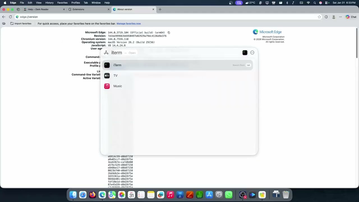The height and width of the screenshot is (202, 359).
Task: Click the revision hash text
Action: 137,36
